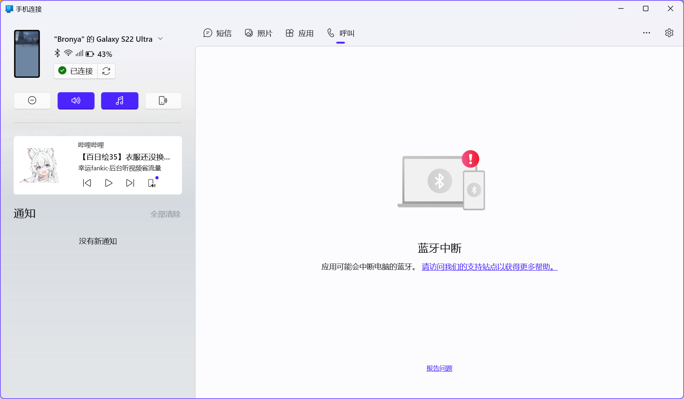Close the 手机连接 window
The width and height of the screenshot is (684, 399).
(670, 9)
